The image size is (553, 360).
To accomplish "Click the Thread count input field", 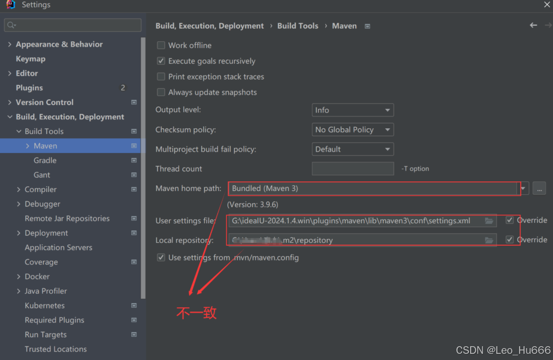I will coord(353,169).
